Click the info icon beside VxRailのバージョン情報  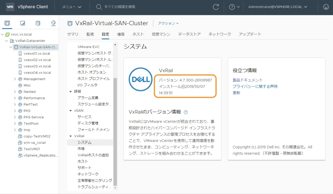point(186,112)
